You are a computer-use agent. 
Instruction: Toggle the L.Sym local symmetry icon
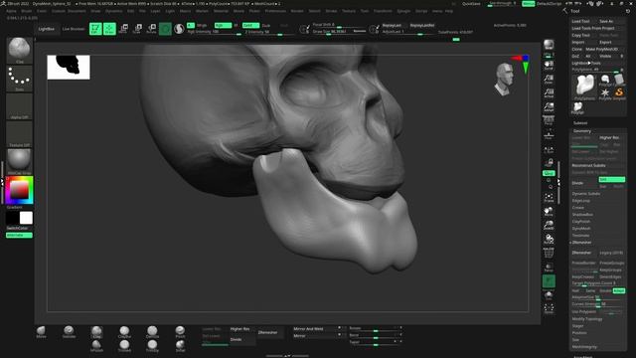point(549,150)
